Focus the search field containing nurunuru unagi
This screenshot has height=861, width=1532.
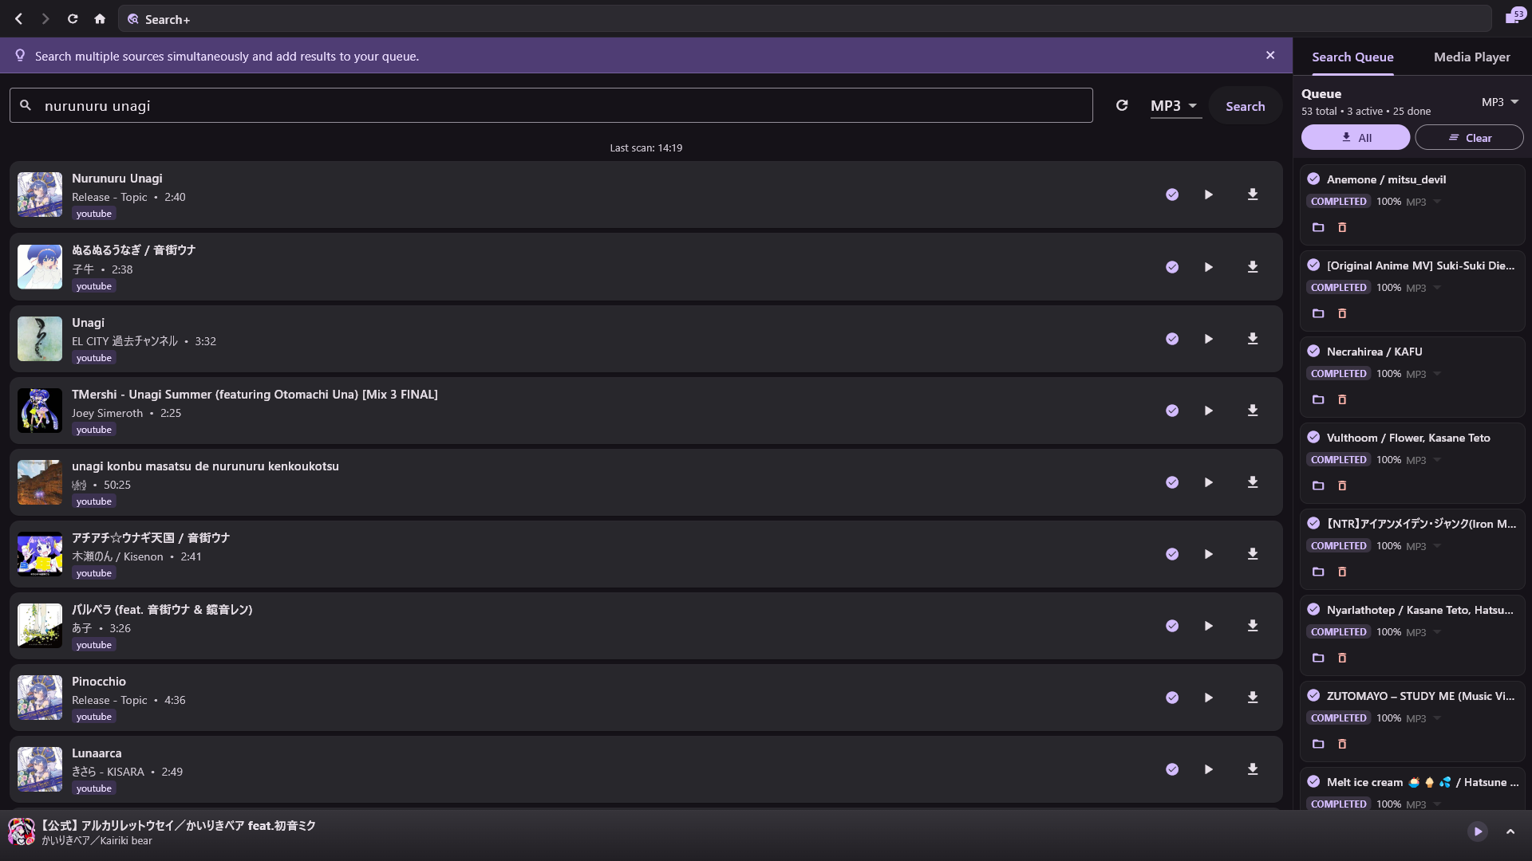551,105
